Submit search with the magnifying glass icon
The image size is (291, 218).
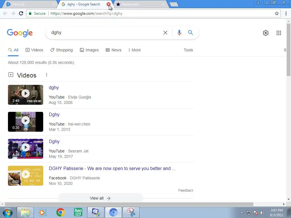(191, 33)
